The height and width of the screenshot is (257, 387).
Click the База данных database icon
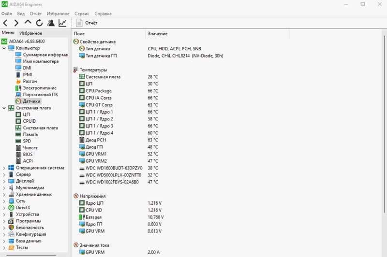11,241
